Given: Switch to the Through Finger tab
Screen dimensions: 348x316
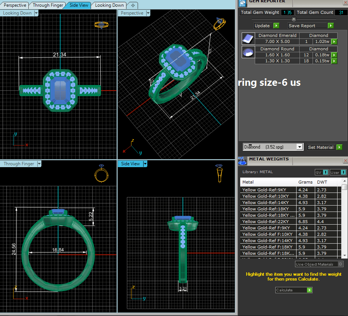Looking at the screenshot, I should tap(48, 5).
